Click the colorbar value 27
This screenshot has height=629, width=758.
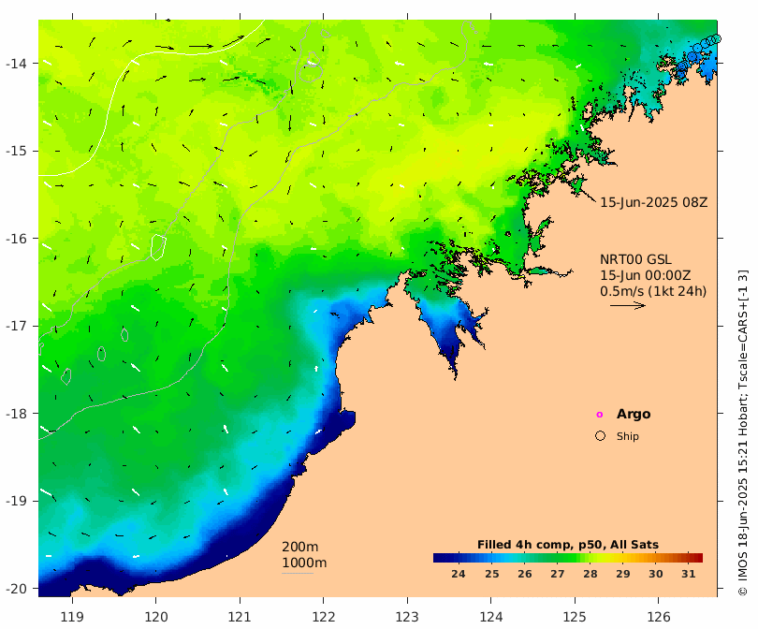coord(558,574)
